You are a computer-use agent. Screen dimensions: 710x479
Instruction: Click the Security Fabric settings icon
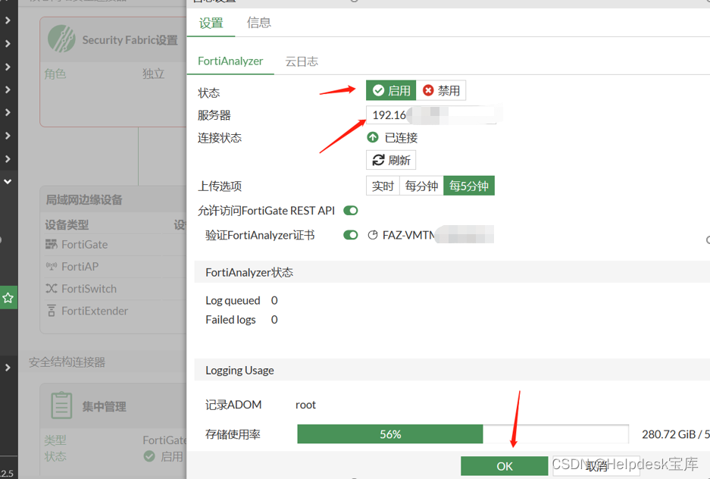click(61, 39)
